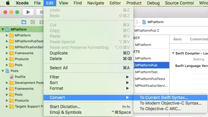Viewport: 208px width, 117px height.
Task: Select the Source Control navigator icon
Action: coord(33,22)
